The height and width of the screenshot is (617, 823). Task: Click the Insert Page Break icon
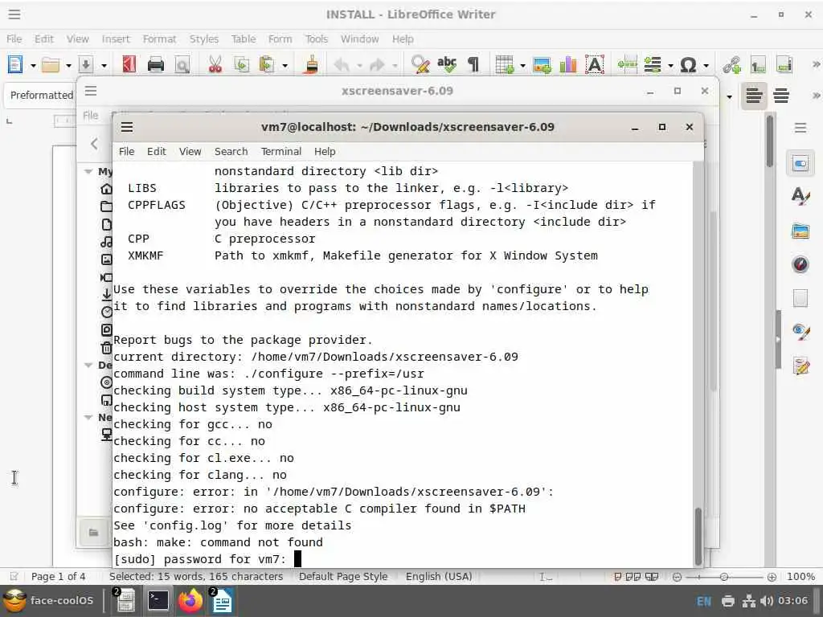point(627,64)
